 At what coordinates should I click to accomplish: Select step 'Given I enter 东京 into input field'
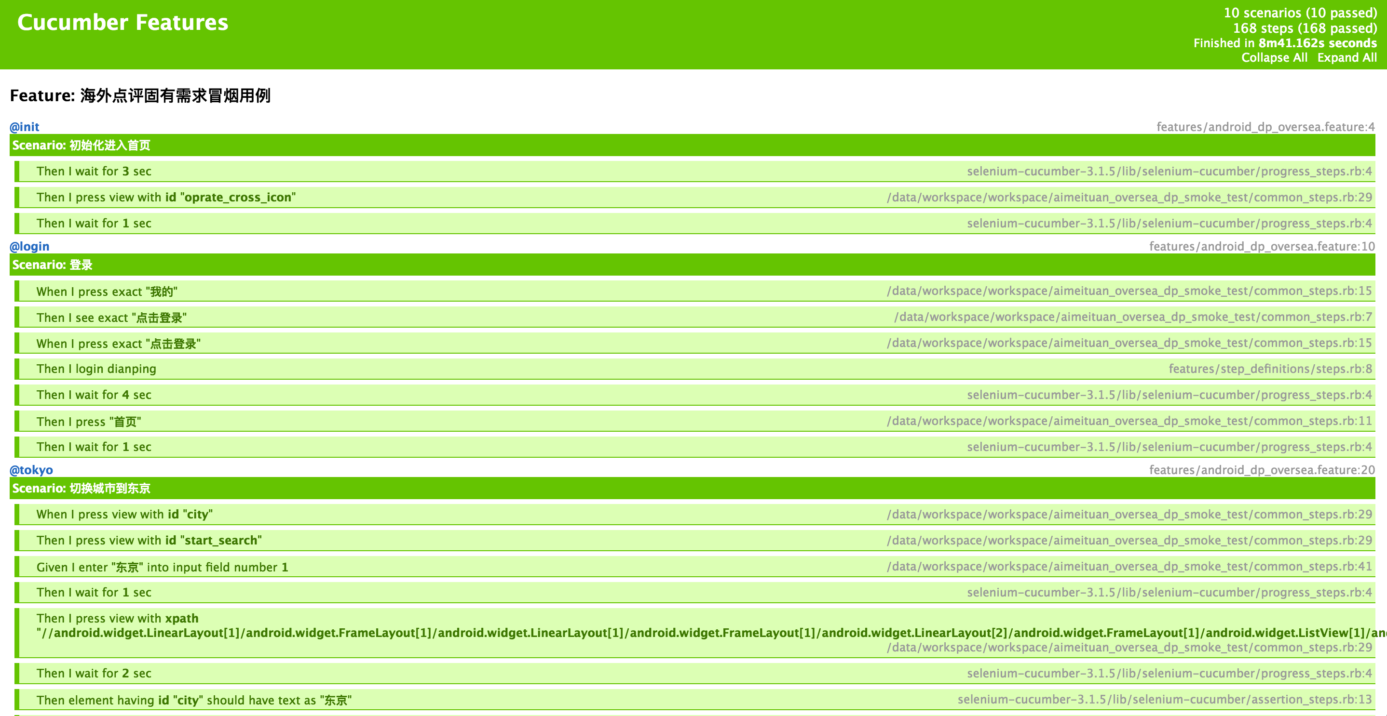pyautogui.click(x=694, y=567)
